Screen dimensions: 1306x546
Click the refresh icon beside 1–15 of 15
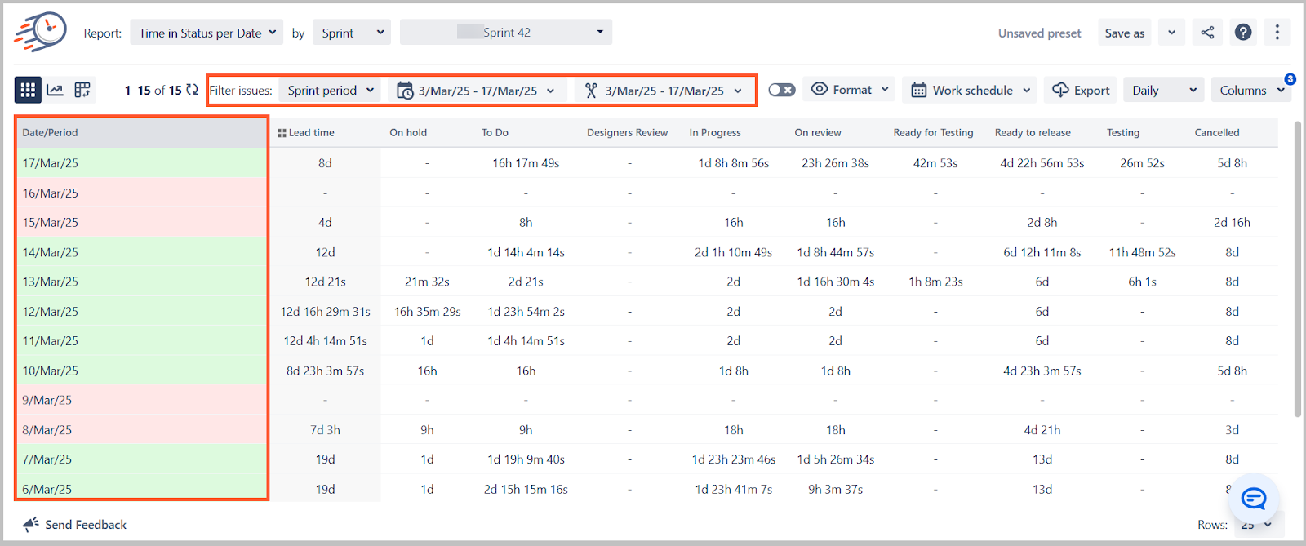[192, 90]
